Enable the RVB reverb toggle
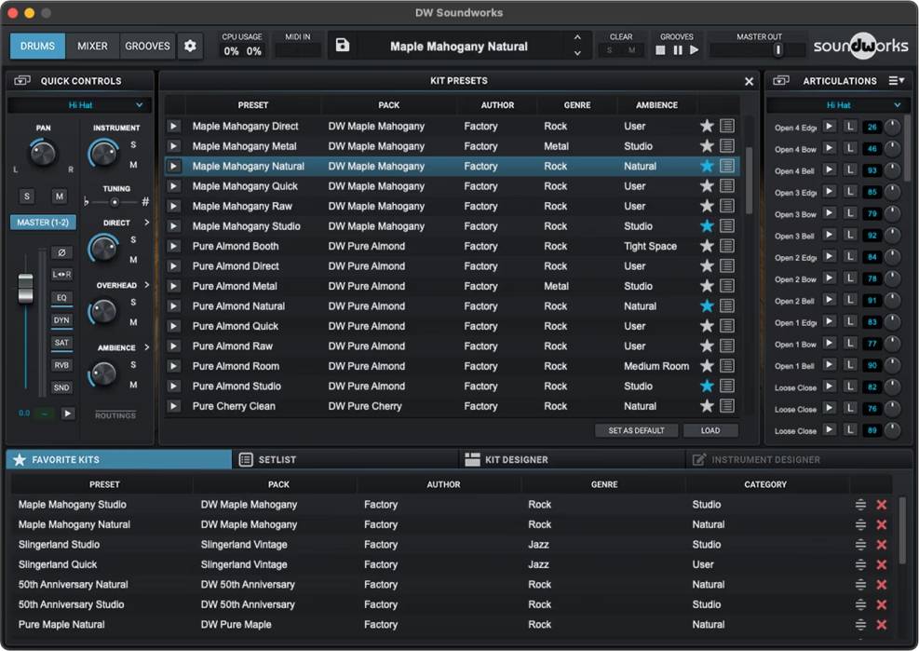919x651 pixels. click(x=61, y=365)
